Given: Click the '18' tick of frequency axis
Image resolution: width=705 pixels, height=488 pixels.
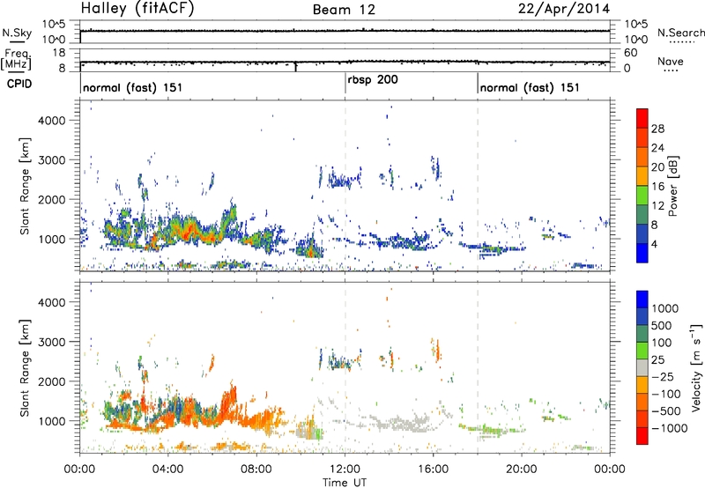Looking at the screenshot, I should tap(59, 53).
